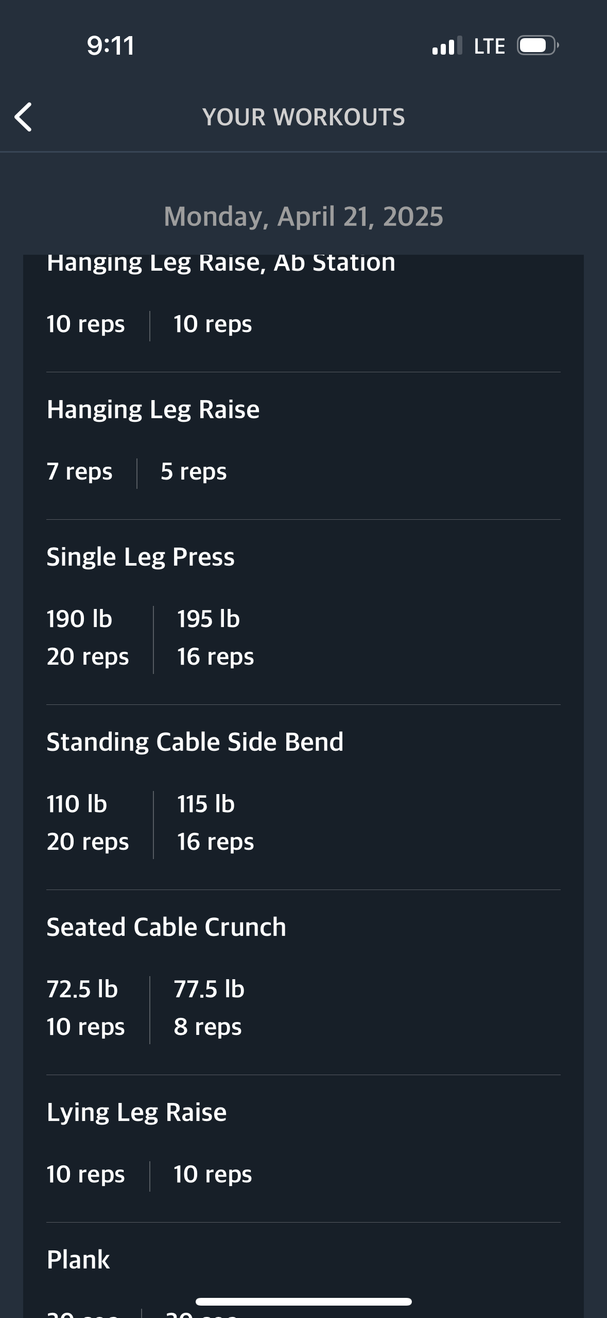The width and height of the screenshot is (607, 1318).
Task: Select the Monday, April 21, 2025 date heading
Action: [x=304, y=216]
